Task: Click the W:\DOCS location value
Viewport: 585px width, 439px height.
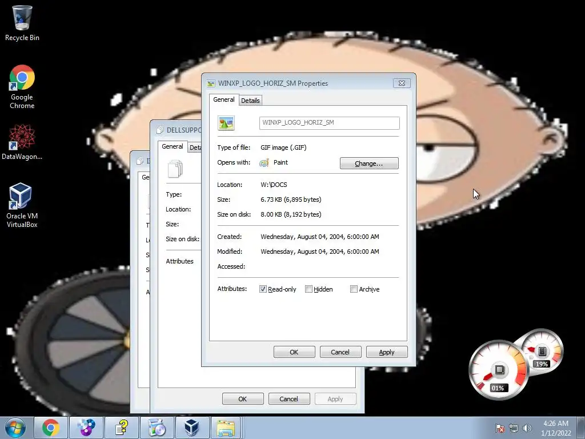Action: (x=274, y=185)
